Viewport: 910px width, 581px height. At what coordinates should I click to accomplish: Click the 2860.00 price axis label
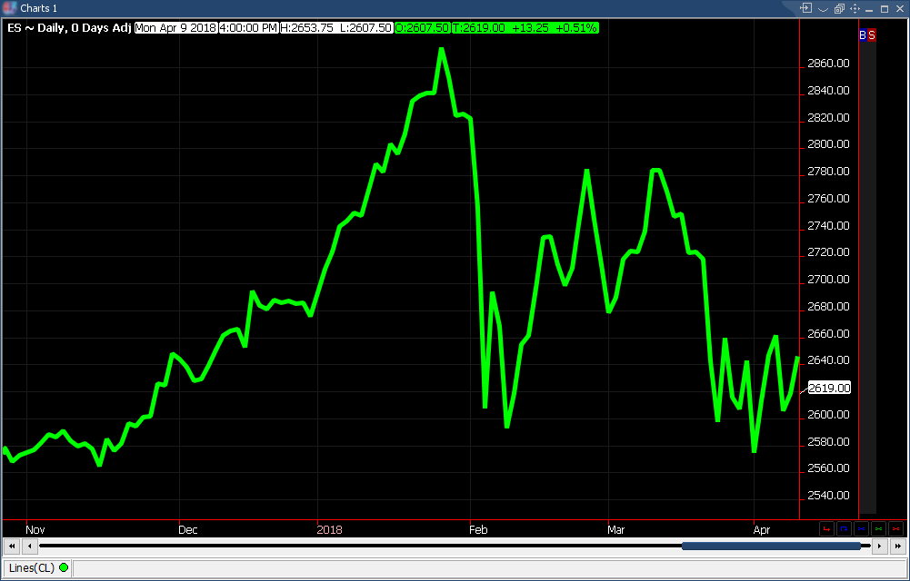(828, 64)
